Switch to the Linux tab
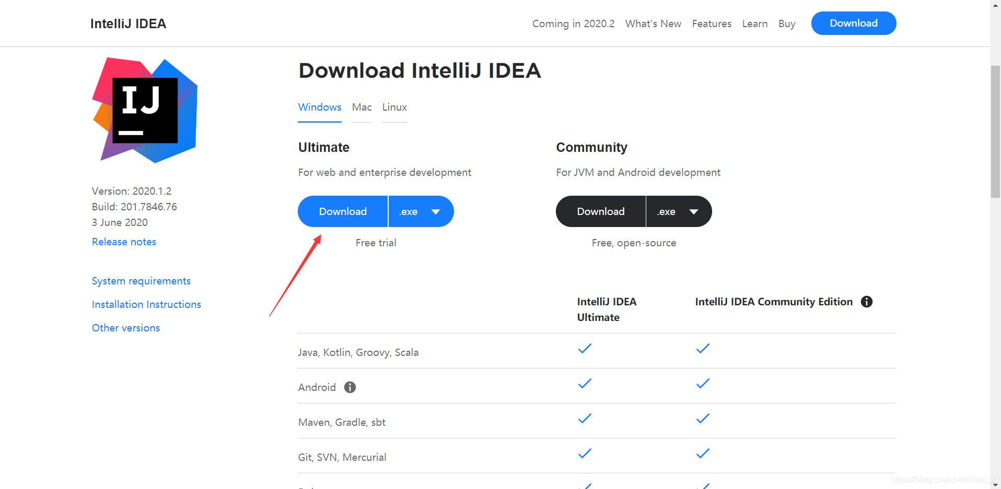Image resolution: width=1001 pixels, height=489 pixels. point(394,107)
